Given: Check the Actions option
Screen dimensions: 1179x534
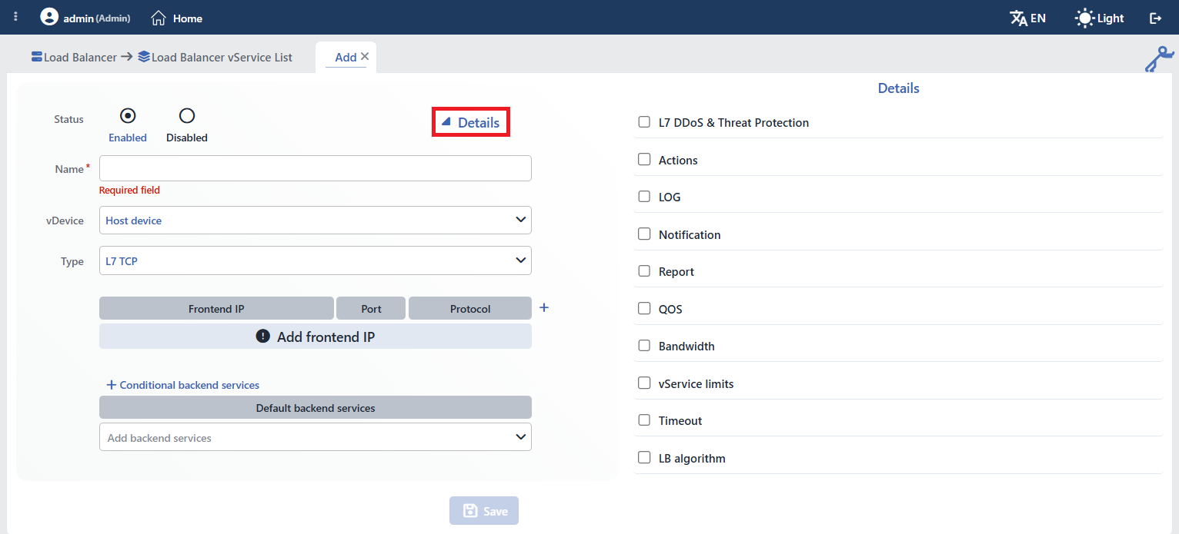Looking at the screenshot, I should point(644,160).
